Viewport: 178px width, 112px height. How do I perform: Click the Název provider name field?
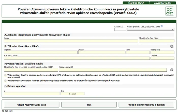pos(71,41)
